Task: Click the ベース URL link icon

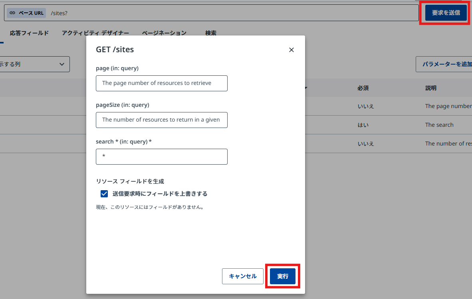Action: (x=12, y=13)
